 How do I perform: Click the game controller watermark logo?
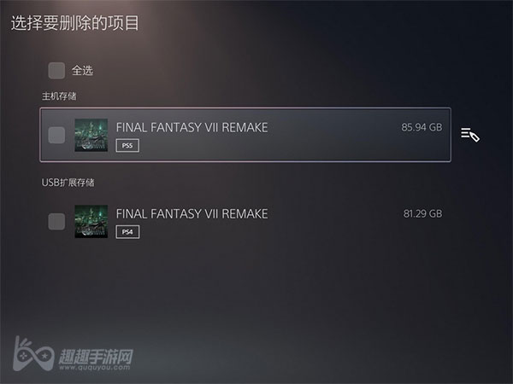(x=32, y=354)
